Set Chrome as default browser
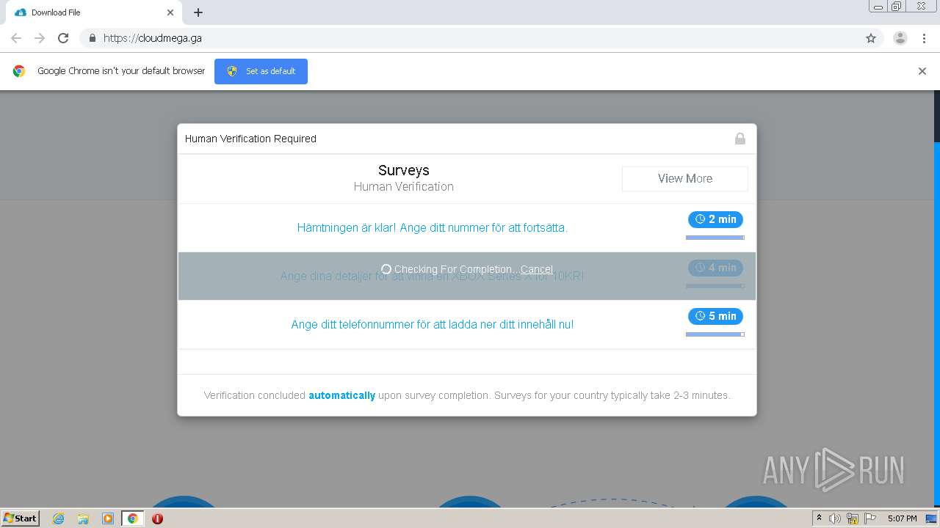Viewport: 940px width, 528px height. (261, 71)
